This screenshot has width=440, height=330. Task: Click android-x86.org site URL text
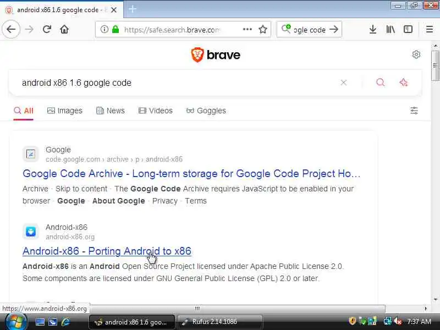(x=70, y=237)
